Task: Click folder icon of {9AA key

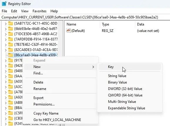Action: pyautogui.click(x=11, y=76)
